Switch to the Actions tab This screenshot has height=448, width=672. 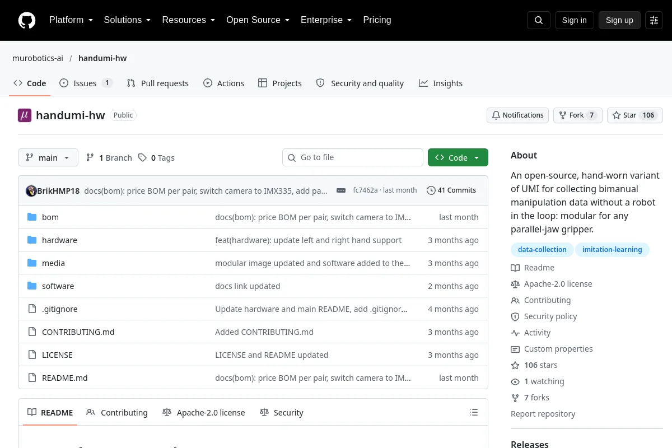[x=223, y=83]
